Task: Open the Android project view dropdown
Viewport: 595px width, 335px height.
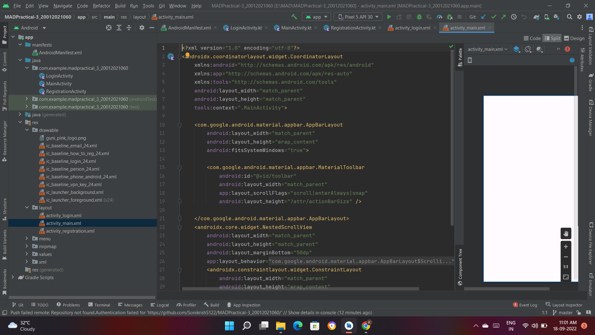Action: (30, 28)
